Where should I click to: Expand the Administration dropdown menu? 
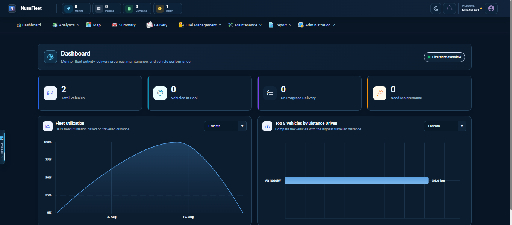pyautogui.click(x=317, y=25)
